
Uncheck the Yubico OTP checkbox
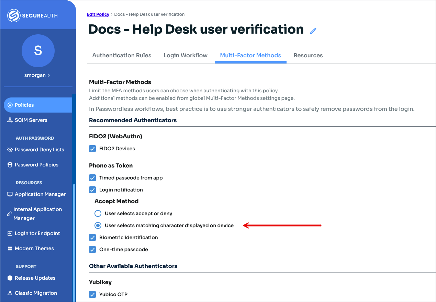92,294
